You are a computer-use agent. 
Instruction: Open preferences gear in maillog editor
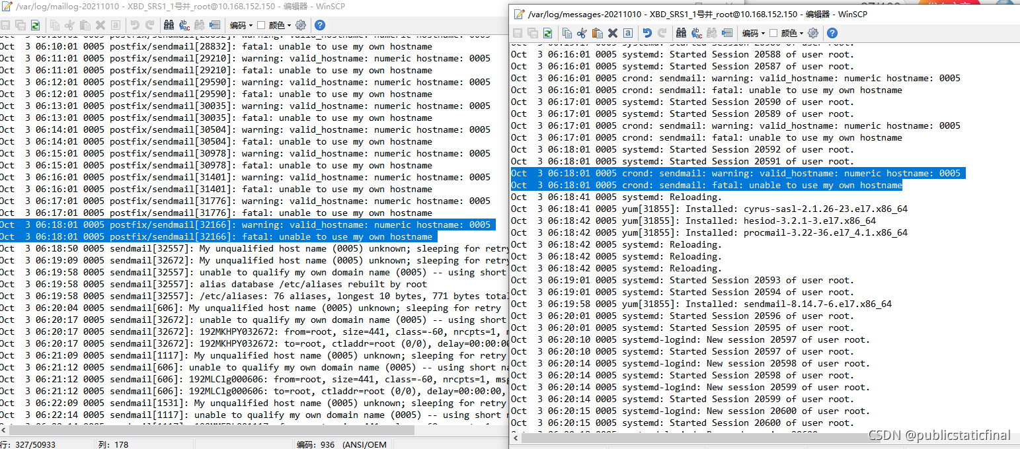click(x=301, y=25)
